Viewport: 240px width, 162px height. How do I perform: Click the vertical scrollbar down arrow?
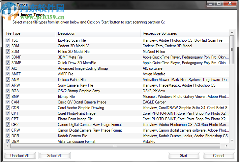click(x=232, y=141)
